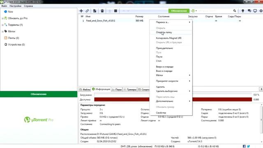The height and width of the screenshot is (148, 263).
Task: Open the chat bubbles icon in toolbar
Action: [249, 11]
